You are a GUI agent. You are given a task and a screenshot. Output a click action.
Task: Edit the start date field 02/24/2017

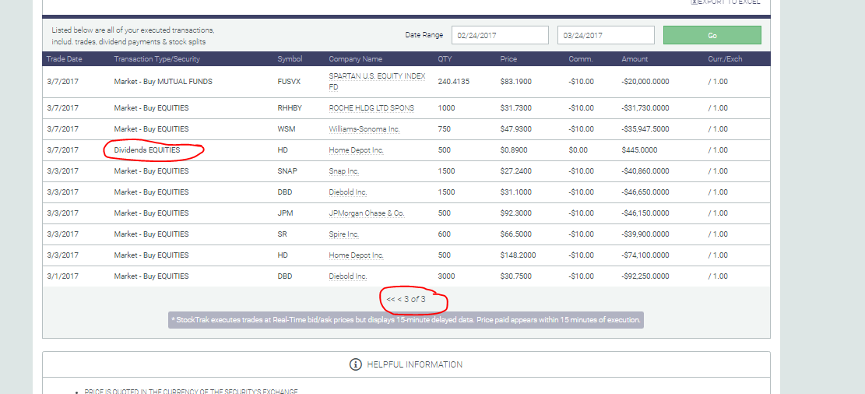500,35
